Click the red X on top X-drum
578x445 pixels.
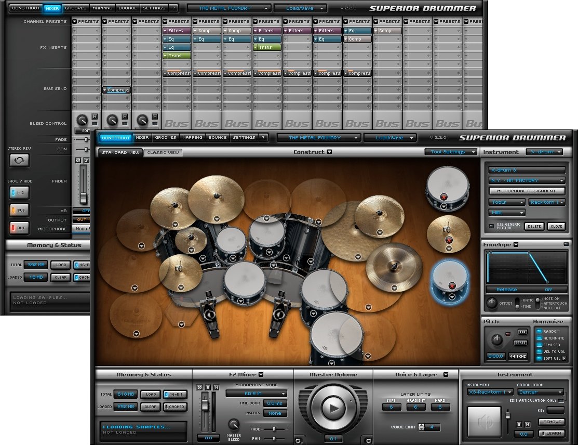[x=443, y=197]
